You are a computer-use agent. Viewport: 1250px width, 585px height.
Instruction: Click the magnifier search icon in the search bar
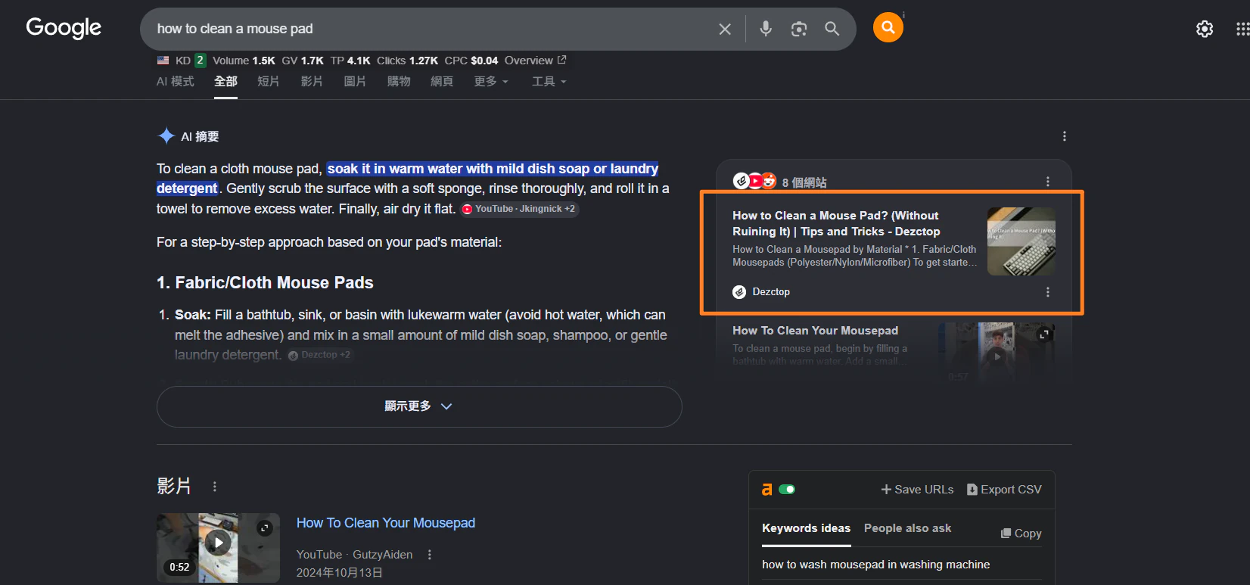click(x=832, y=29)
